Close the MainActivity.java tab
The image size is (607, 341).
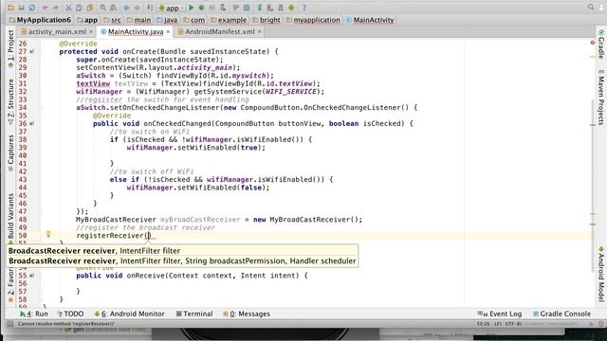point(168,31)
